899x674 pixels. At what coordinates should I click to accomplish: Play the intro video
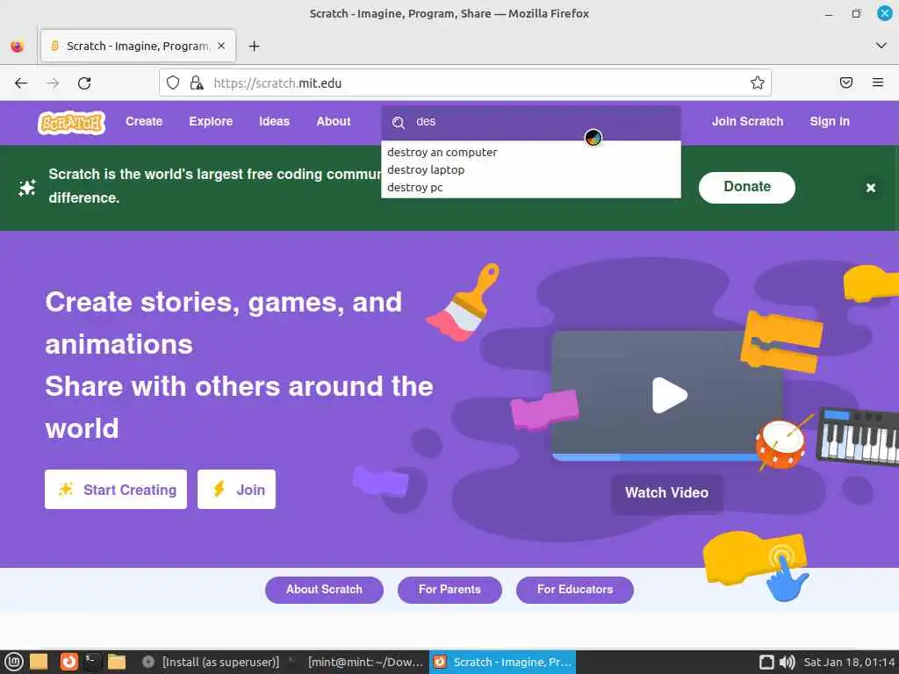tap(669, 395)
